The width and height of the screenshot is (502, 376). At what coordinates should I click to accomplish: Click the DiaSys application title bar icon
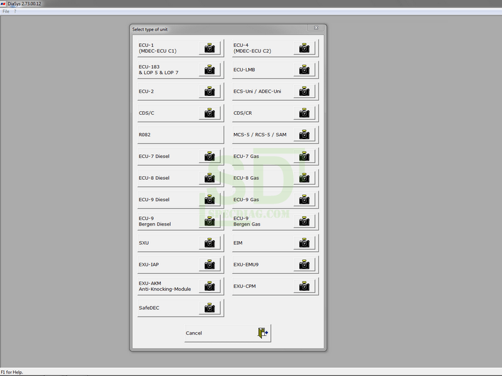pos(3,4)
